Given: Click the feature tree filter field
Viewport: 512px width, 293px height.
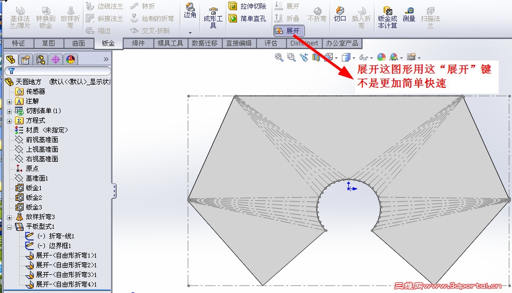Looking at the screenshot, I should 58,71.
